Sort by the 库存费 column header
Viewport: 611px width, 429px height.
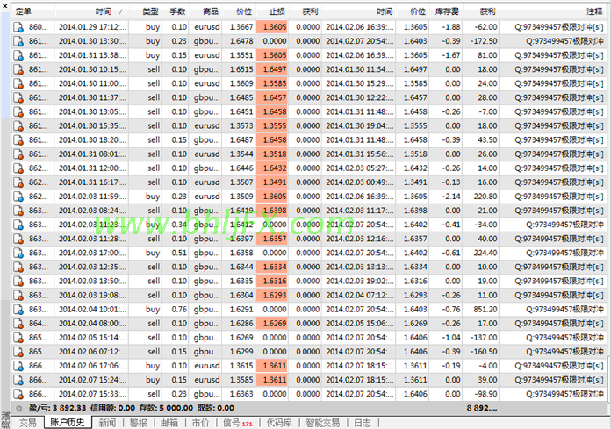445,11
